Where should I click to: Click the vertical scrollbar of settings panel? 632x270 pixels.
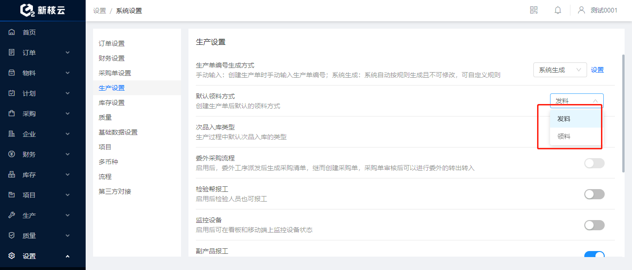[623, 113]
